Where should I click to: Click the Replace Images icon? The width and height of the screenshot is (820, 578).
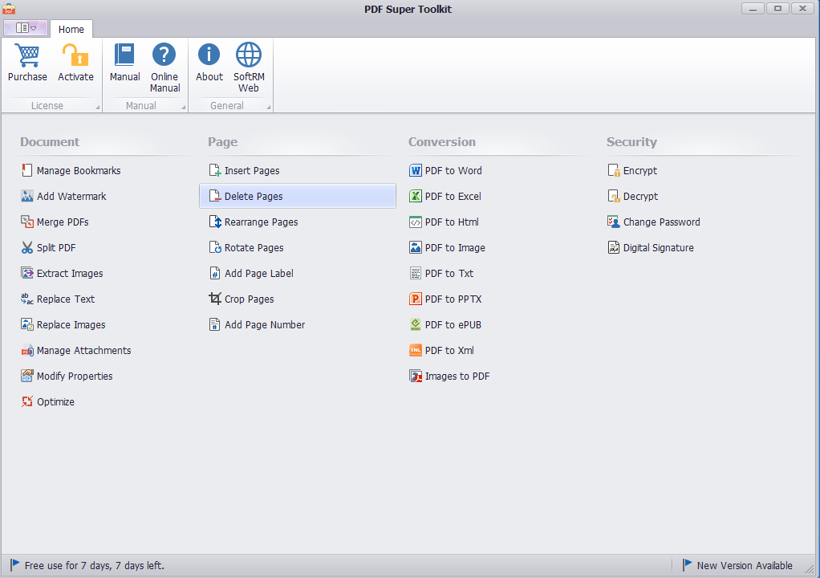27,324
